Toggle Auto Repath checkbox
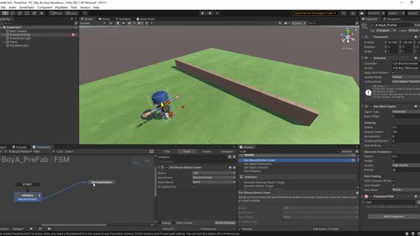Viewport: 420px width, 236px height. [394, 185]
